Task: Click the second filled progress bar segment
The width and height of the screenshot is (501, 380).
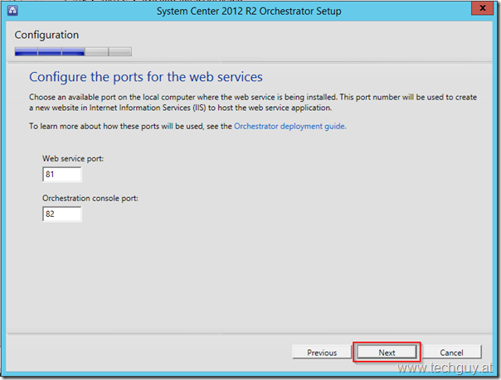Action: (50, 52)
